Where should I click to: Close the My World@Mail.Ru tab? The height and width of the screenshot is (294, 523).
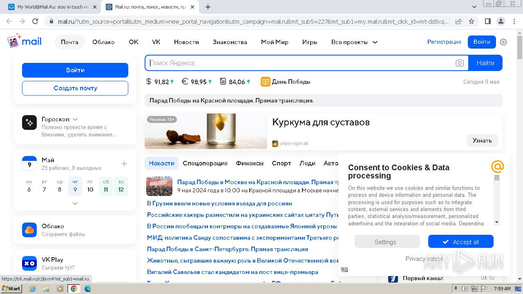click(x=95, y=7)
